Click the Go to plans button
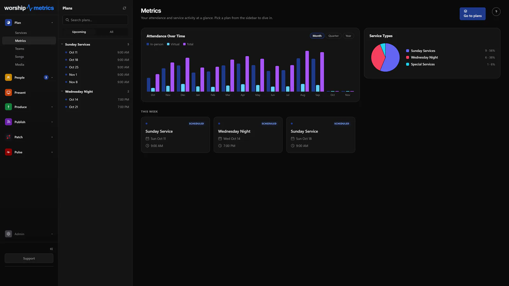Screen dimensions: 509x286 (x=472, y=14)
